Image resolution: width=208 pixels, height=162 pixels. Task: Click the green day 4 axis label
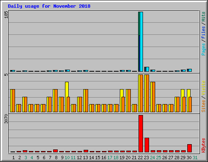(x=32, y=158)
